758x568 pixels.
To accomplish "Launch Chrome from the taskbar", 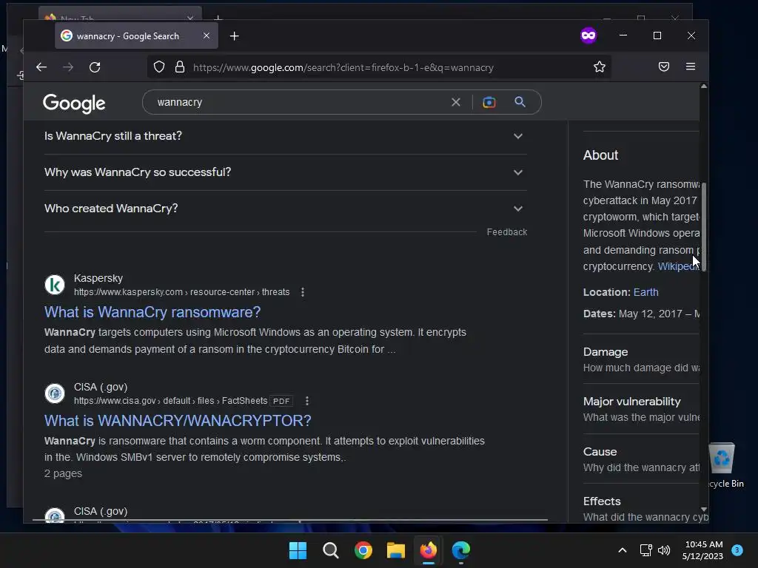I will click(x=363, y=550).
